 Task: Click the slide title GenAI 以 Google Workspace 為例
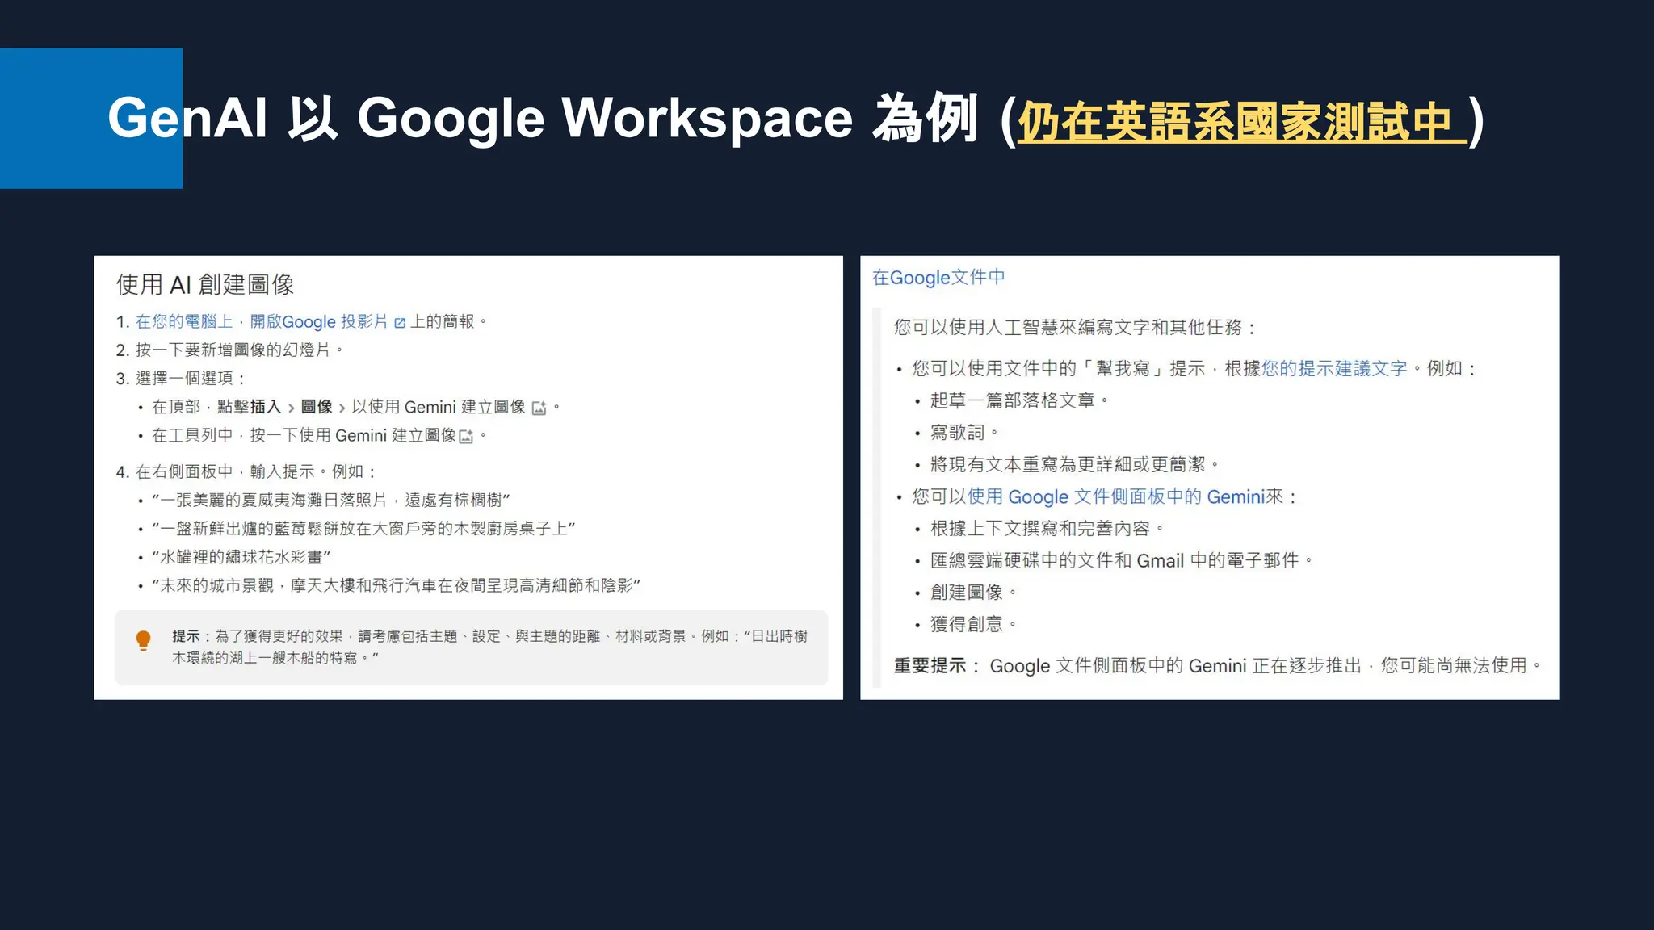coord(543,119)
